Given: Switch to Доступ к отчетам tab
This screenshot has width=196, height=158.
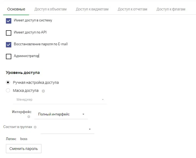Looking at the screenshot, I should 132,9.
